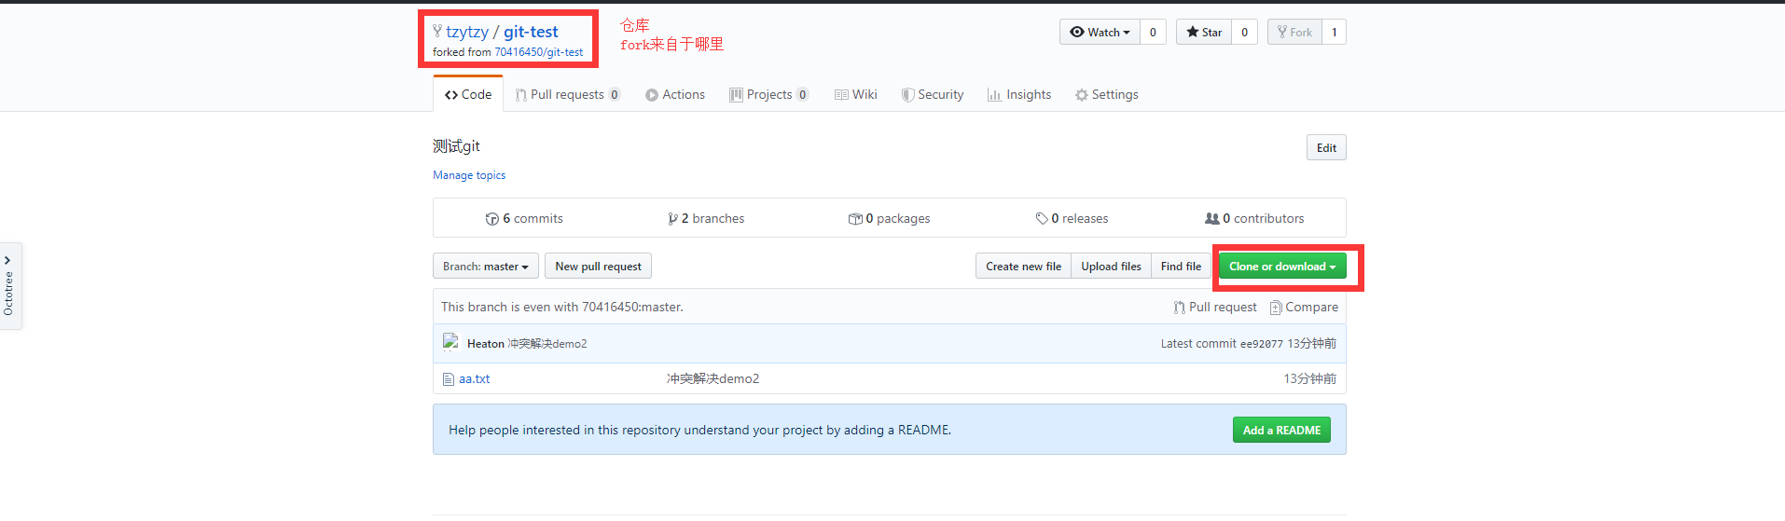
Task: Open the tzytzy user profile link
Action: coord(467,32)
